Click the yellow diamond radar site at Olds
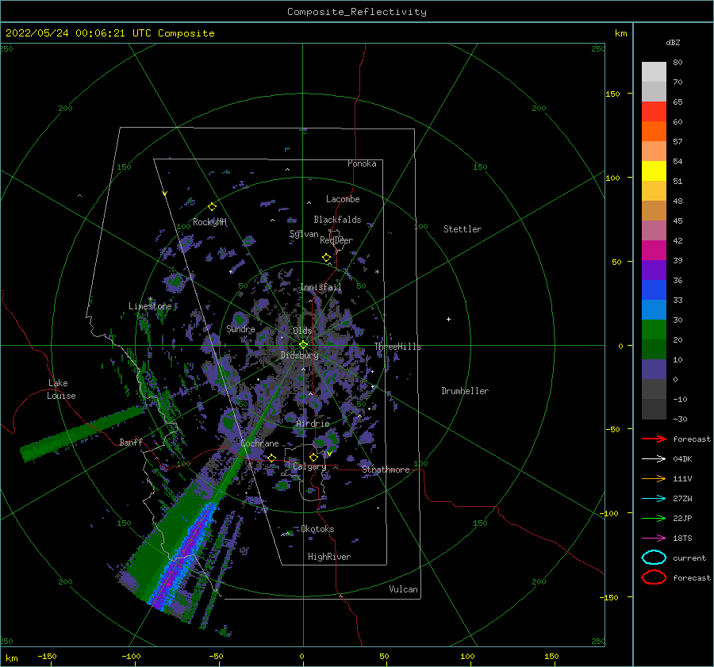This screenshot has height=667, width=714. (303, 345)
